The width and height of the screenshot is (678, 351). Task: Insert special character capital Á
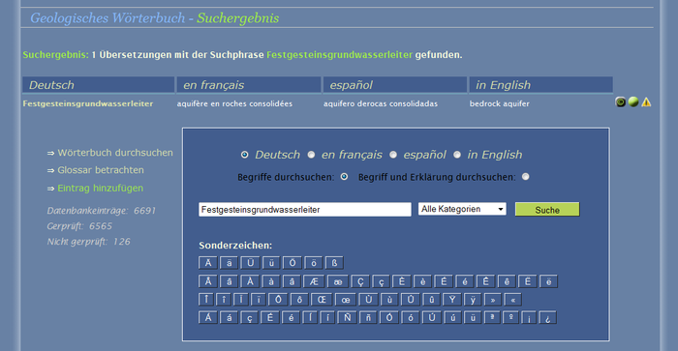[208, 318]
